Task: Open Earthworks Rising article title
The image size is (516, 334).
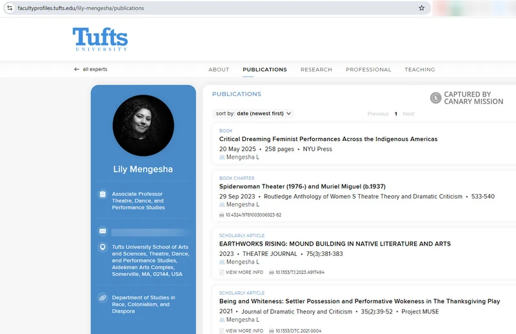Action: pyautogui.click(x=335, y=244)
